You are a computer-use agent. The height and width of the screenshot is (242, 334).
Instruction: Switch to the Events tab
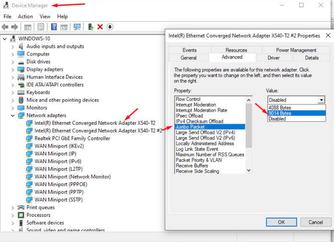pos(189,50)
